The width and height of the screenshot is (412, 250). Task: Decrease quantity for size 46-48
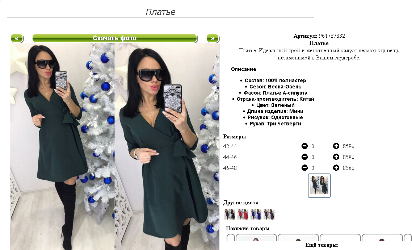pyautogui.click(x=304, y=168)
